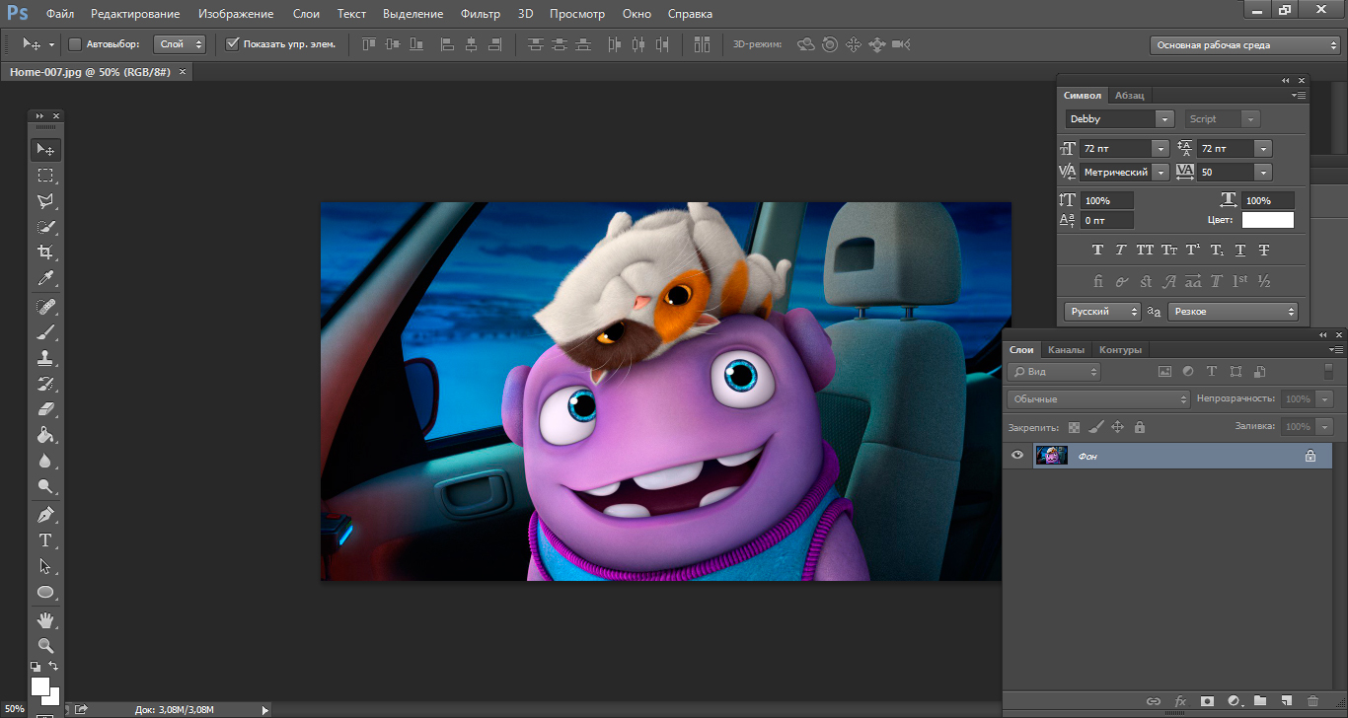
Task: Expand the Основная рабочая среда workspace dropdown
Action: pyautogui.click(x=1244, y=45)
